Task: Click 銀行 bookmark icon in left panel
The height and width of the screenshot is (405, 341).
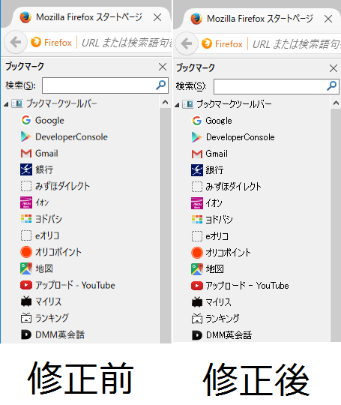Action: click(26, 169)
